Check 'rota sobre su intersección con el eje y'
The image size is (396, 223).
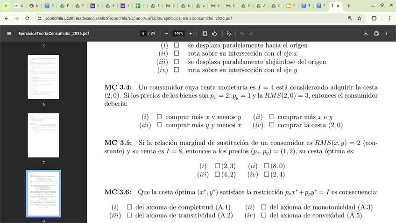click(177, 70)
